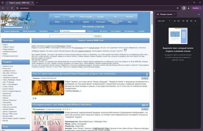
Task: Open 'Мой Клуб' header menu item
Action: 130,17
